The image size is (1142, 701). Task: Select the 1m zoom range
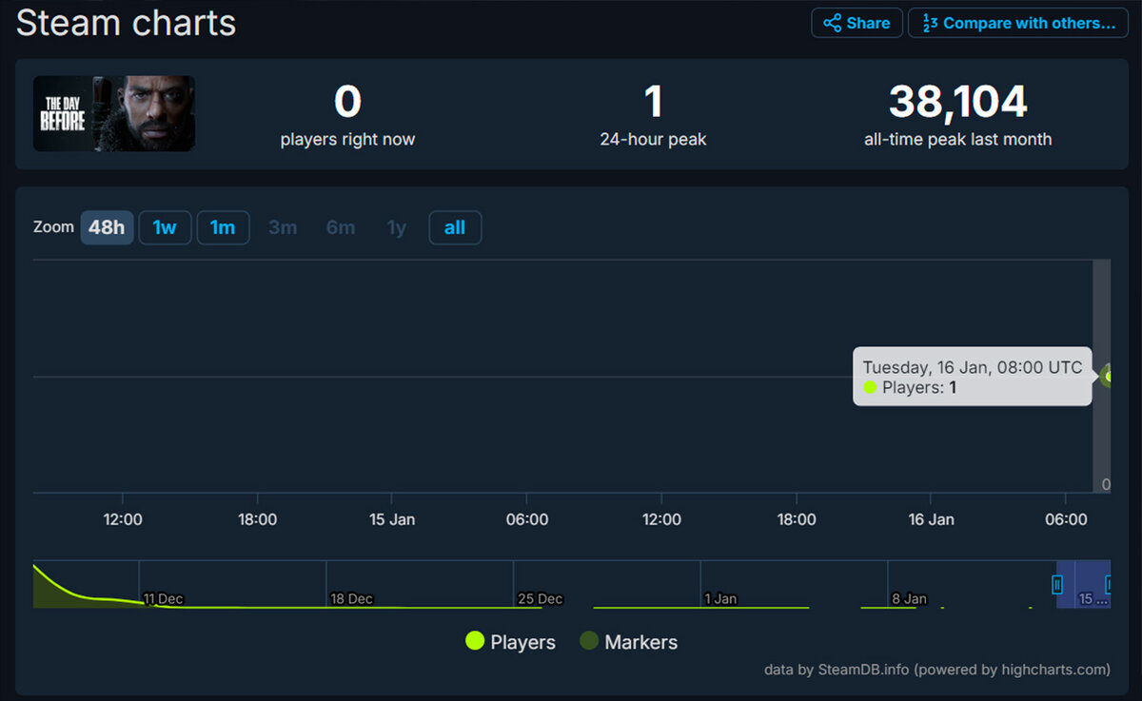tap(223, 228)
